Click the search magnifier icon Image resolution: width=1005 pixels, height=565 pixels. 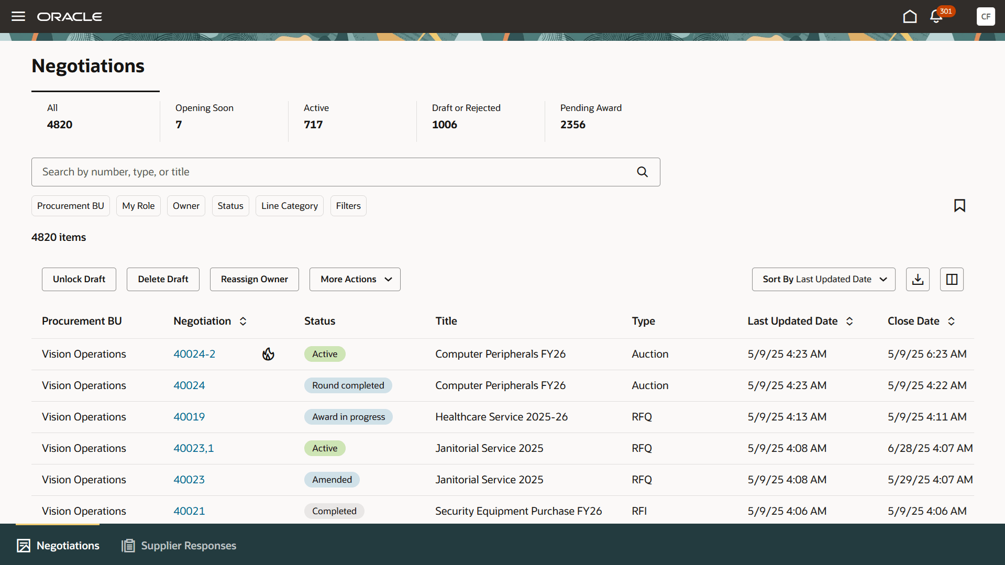(x=642, y=172)
